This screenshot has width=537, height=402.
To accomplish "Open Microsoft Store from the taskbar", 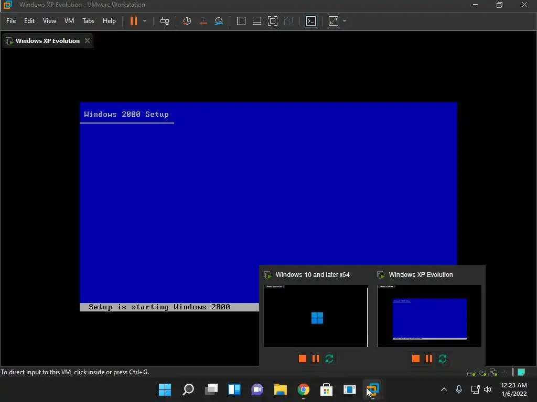I will click(x=326, y=389).
